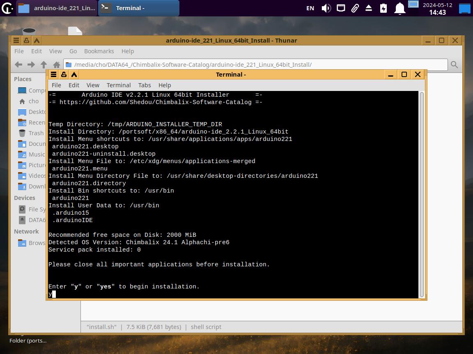Viewport: 473px width, 354px height.
Task: Open the volume speaker tray icon
Action: click(x=326, y=8)
